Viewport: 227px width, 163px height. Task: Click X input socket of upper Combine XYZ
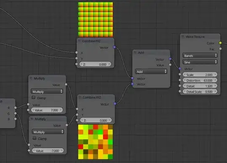(77, 52)
